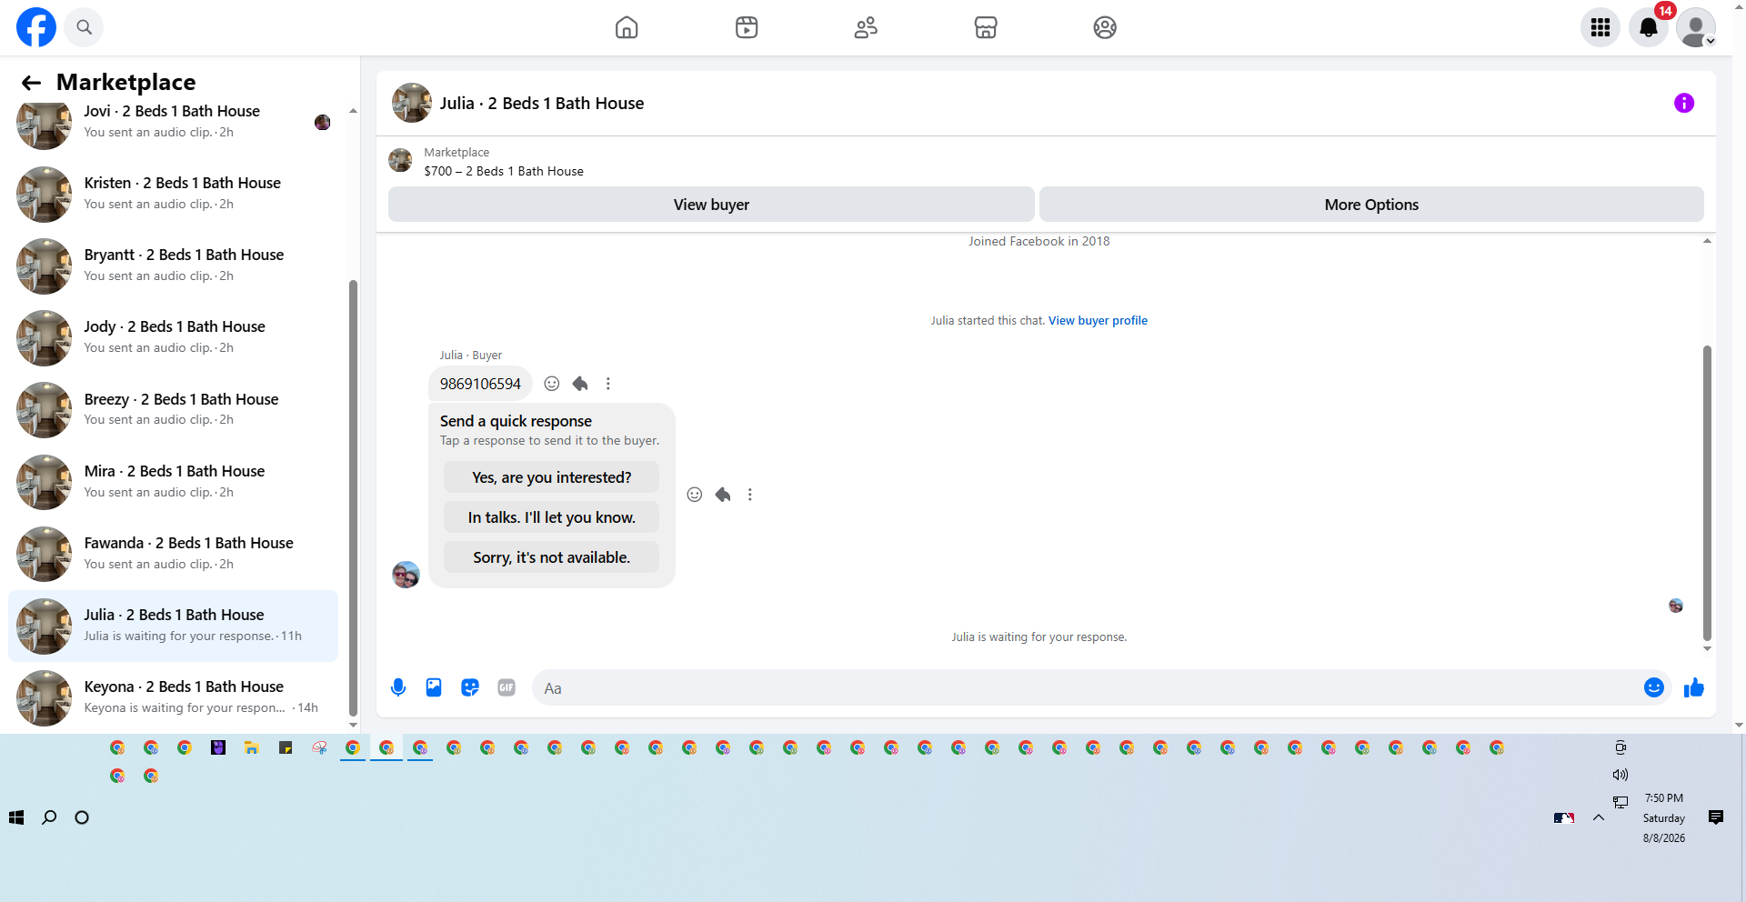Open the Fawanda conversation
Screen dimensions: 1746x902
tap(173, 554)
